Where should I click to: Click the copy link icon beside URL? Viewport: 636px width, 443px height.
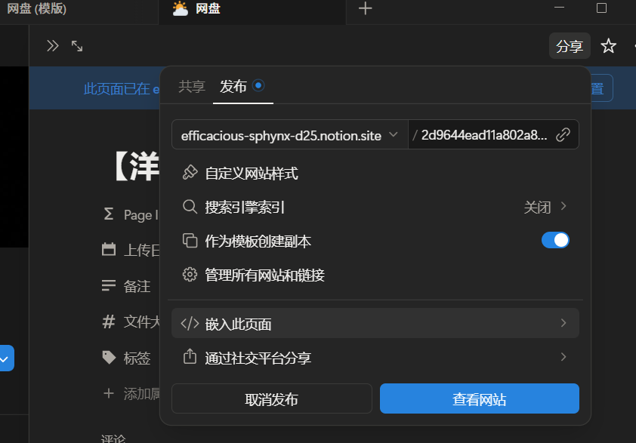(x=563, y=135)
